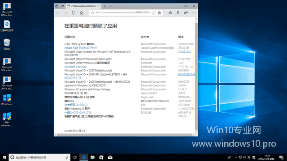Open Edge Settings and more menu
287x161 pixels.
[194, 13]
